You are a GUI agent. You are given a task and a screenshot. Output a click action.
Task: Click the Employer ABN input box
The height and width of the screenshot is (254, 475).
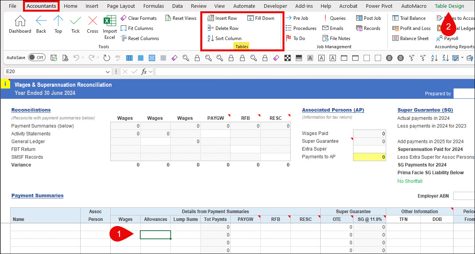[464, 196]
